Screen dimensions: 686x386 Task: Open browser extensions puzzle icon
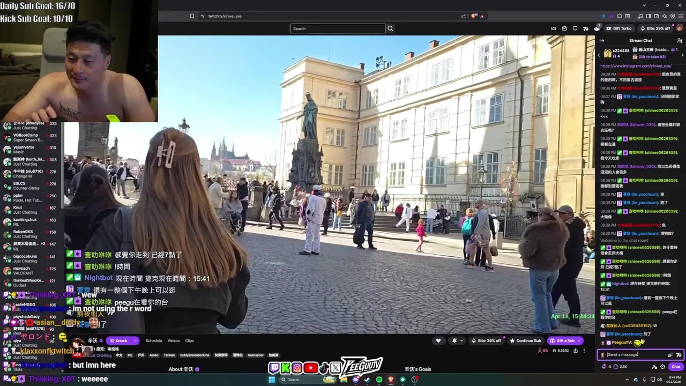pyautogui.click(x=620, y=16)
